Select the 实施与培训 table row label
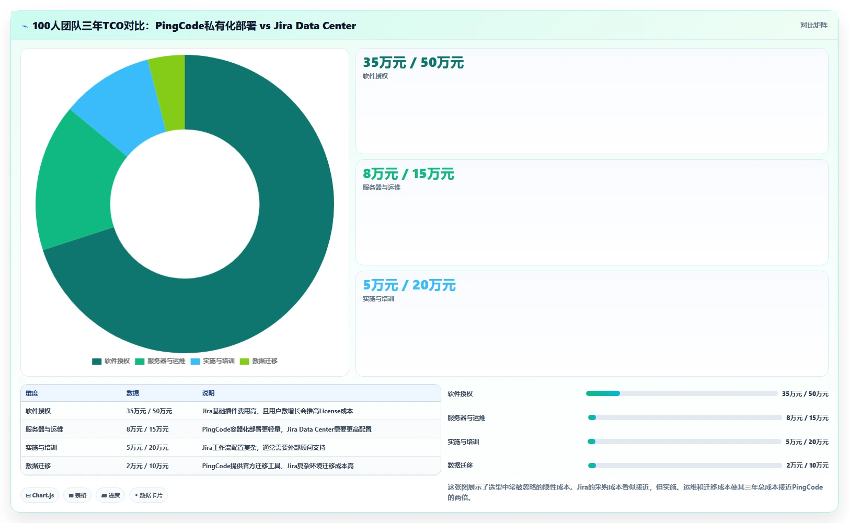 pos(41,448)
